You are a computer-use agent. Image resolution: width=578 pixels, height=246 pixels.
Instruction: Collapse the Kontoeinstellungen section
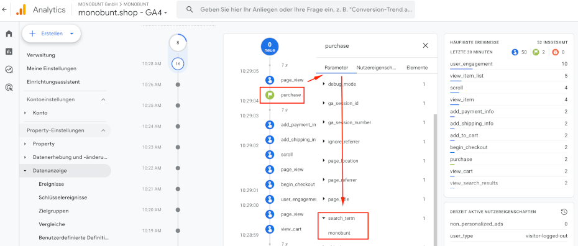pyautogui.click(x=103, y=99)
